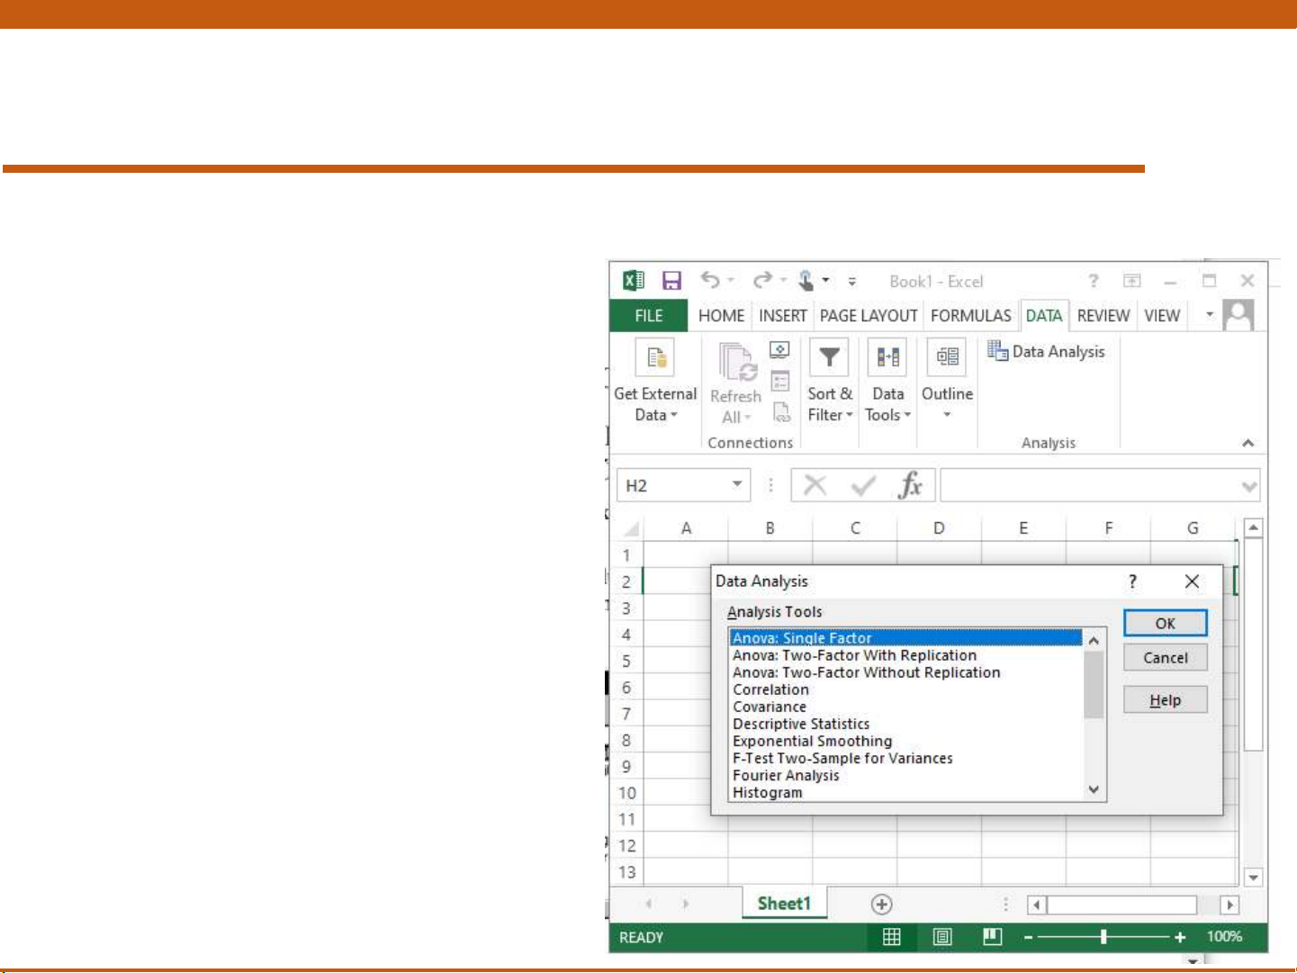Click the Insert Function fx icon
Image resolution: width=1297 pixels, height=973 pixels.
pos(910,486)
